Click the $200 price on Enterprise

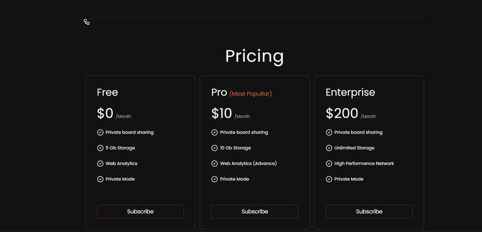(x=342, y=113)
